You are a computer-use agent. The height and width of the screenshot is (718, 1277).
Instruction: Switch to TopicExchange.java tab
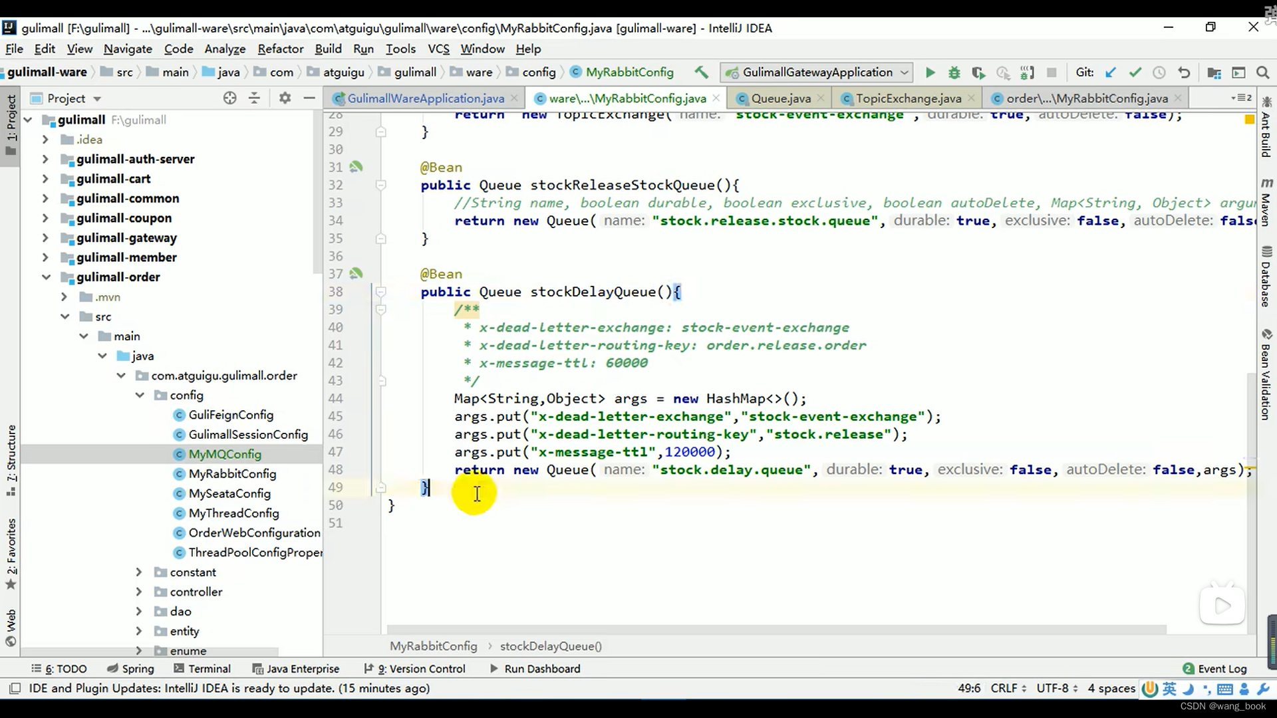coord(908,98)
